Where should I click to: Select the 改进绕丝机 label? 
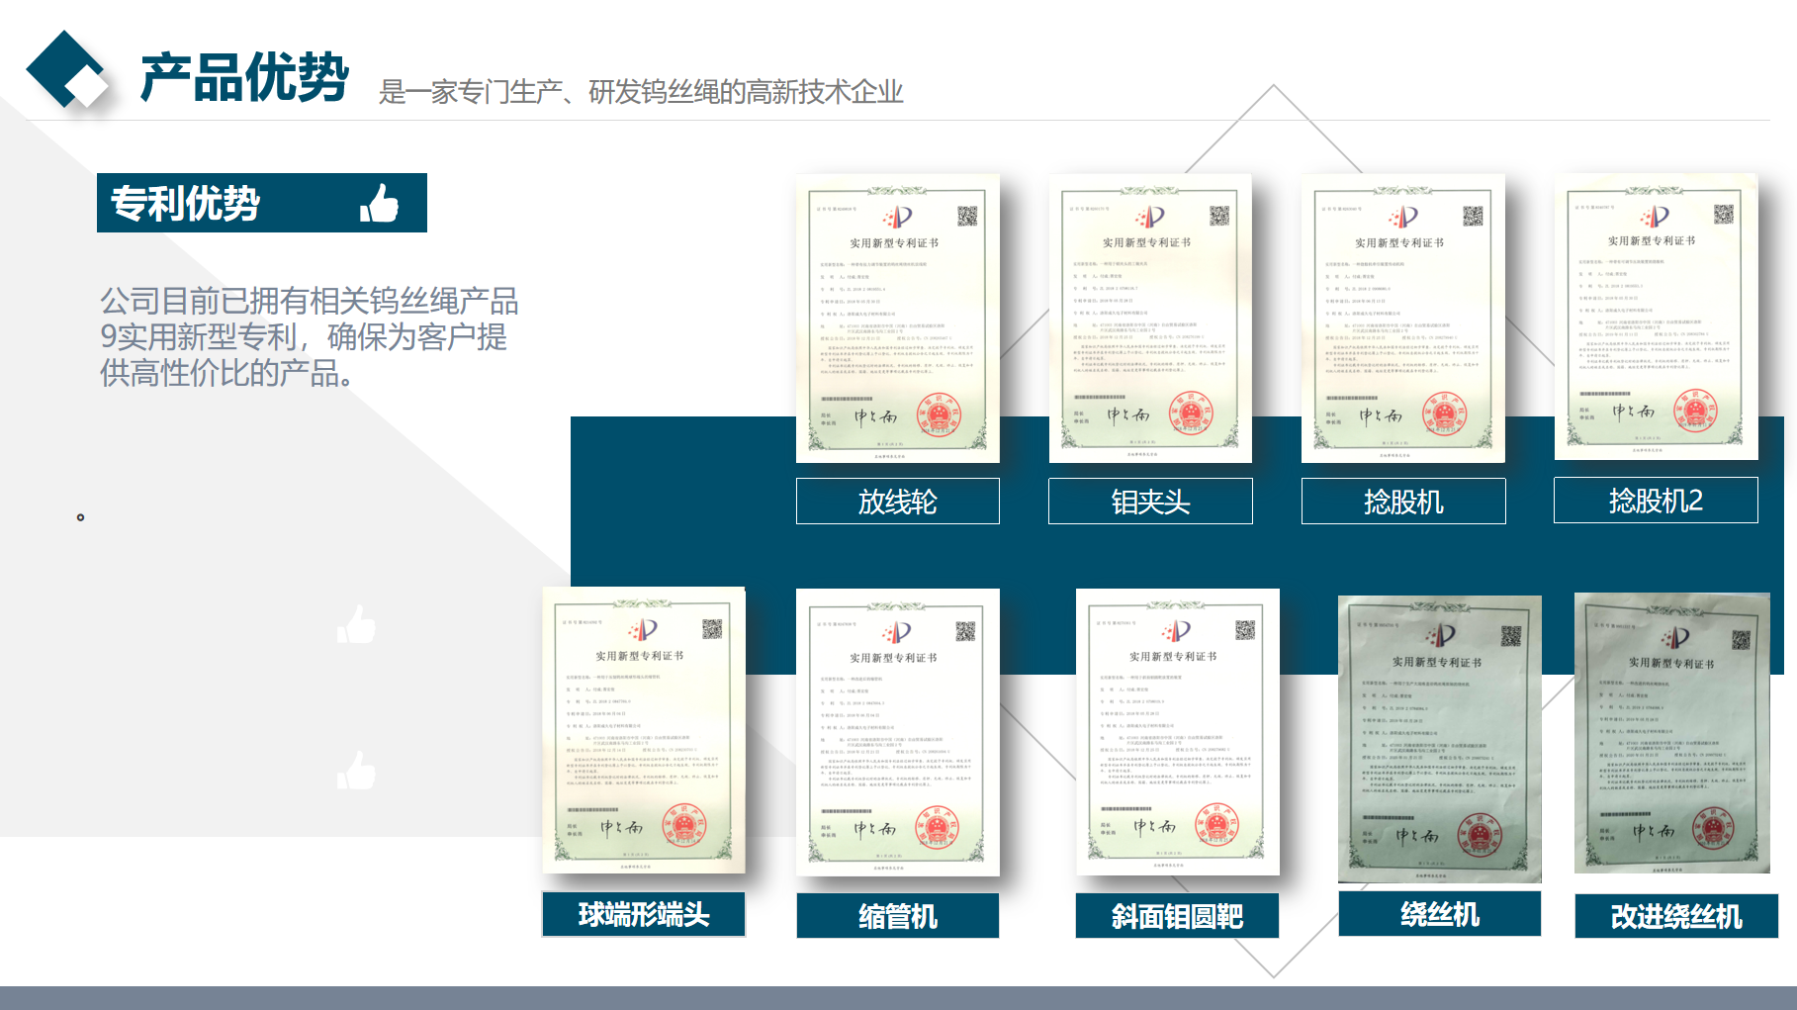(1675, 916)
